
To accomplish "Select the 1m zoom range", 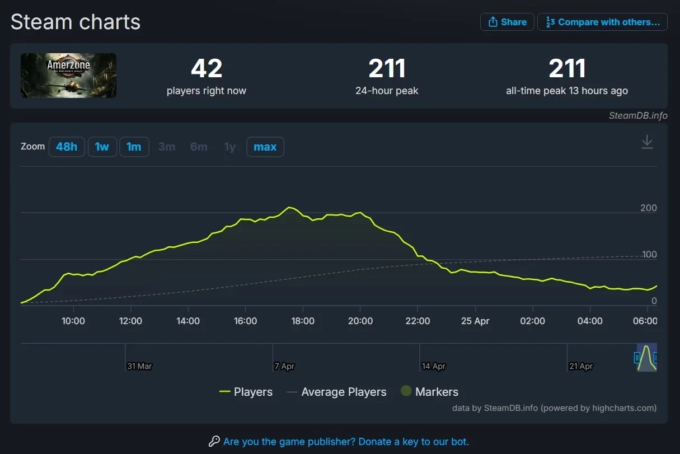I will [x=134, y=147].
